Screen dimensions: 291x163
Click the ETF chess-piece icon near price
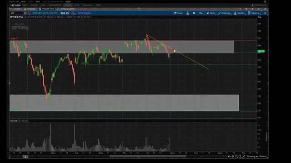click(74, 13)
